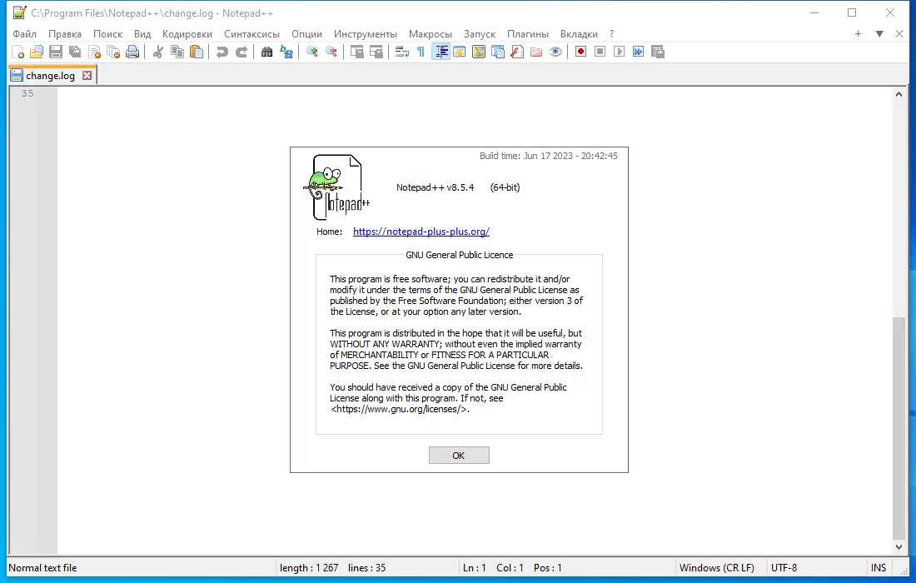Click the vertical scrollbar thumb
The height and width of the screenshot is (583, 916).
point(899,428)
